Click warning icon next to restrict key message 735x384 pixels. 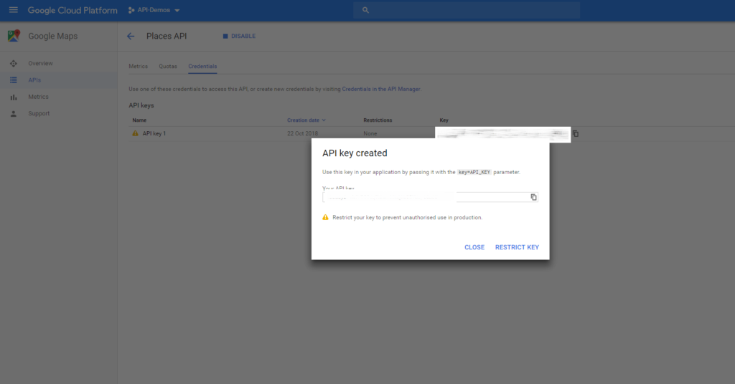coord(325,217)
